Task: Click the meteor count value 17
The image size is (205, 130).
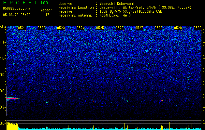Action: pos(47,15)
